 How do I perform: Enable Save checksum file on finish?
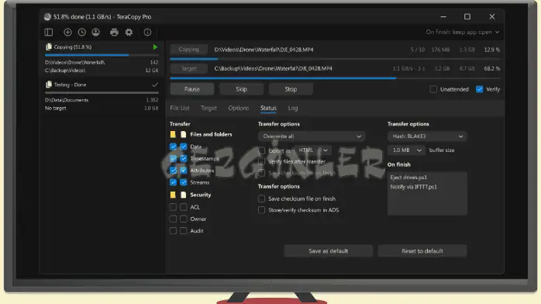point(262,199)
